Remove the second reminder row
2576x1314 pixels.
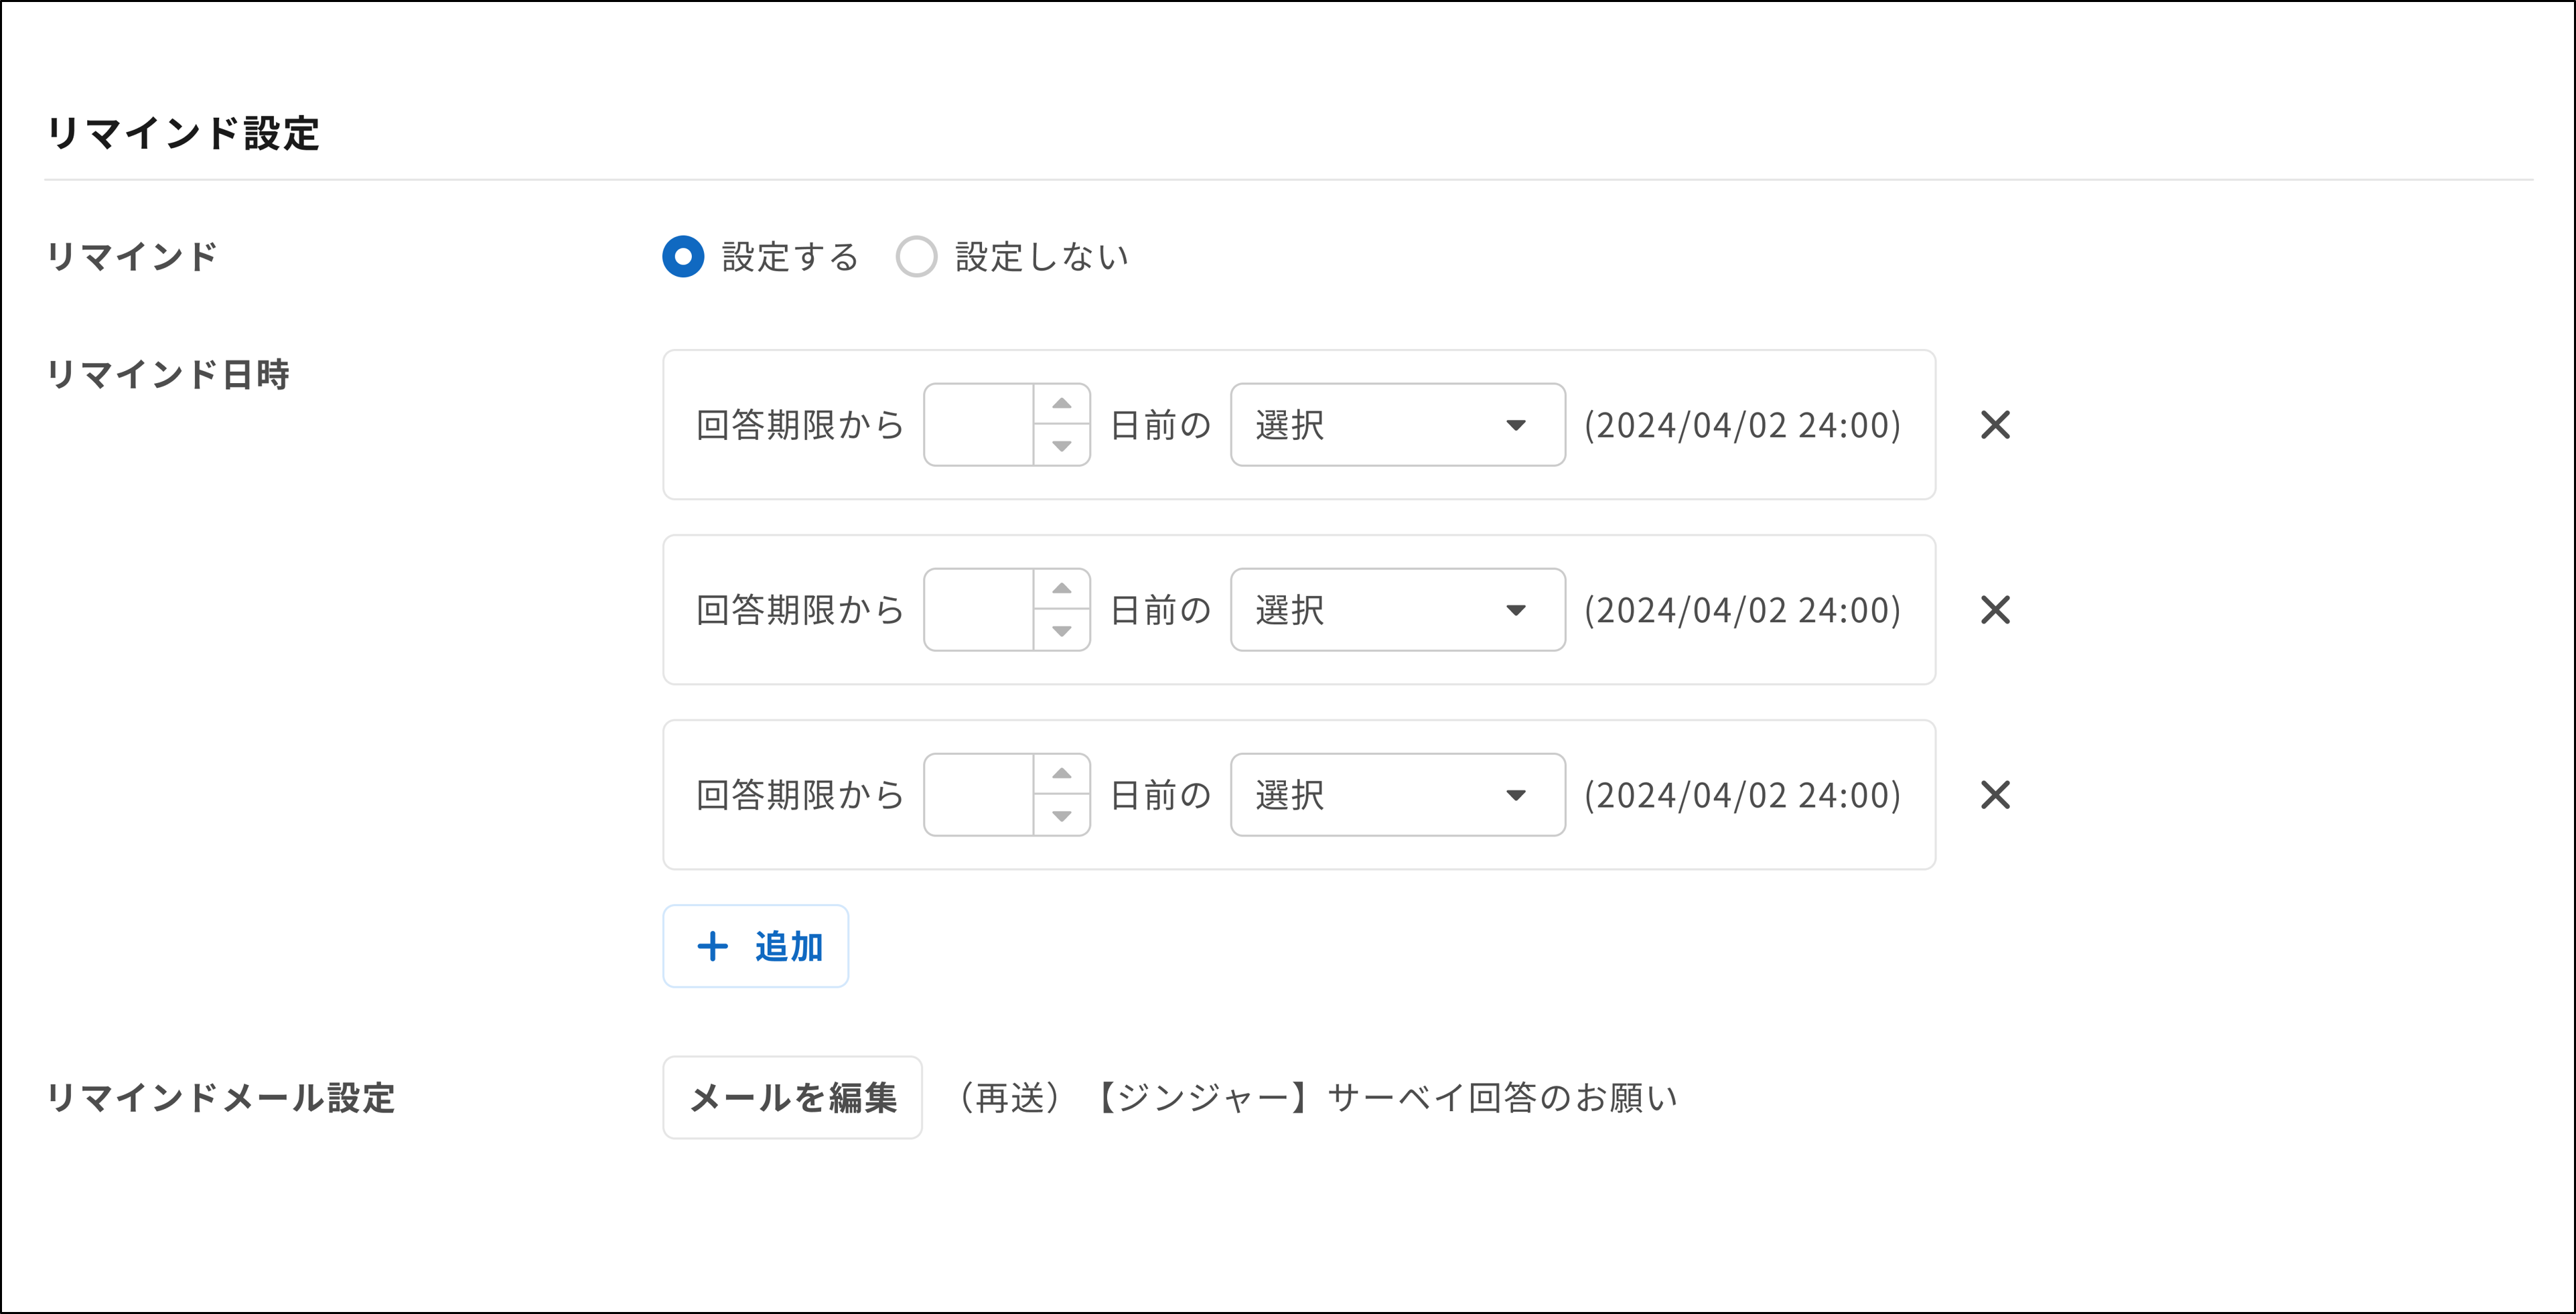coord(1995,610)
